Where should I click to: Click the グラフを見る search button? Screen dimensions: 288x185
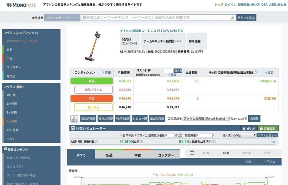(x=246, y=18)
